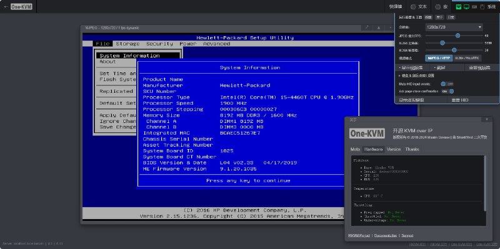Click the keyboard status icon in top bar
The height and width of the screenshot is (249, 500).
coord(474,7)
